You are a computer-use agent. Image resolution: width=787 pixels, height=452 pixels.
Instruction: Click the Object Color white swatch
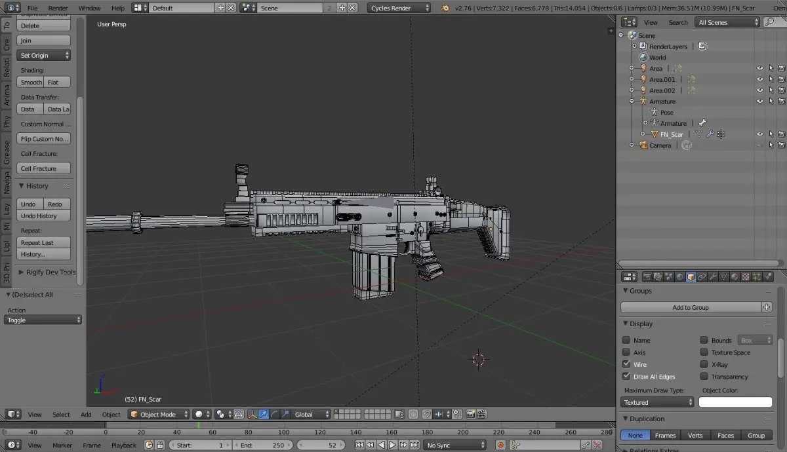[x=735, y=402]
